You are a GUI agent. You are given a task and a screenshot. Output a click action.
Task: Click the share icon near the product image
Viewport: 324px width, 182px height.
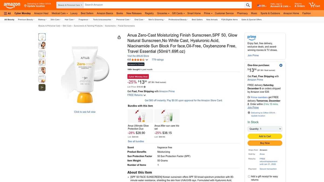tap(119, 37)
